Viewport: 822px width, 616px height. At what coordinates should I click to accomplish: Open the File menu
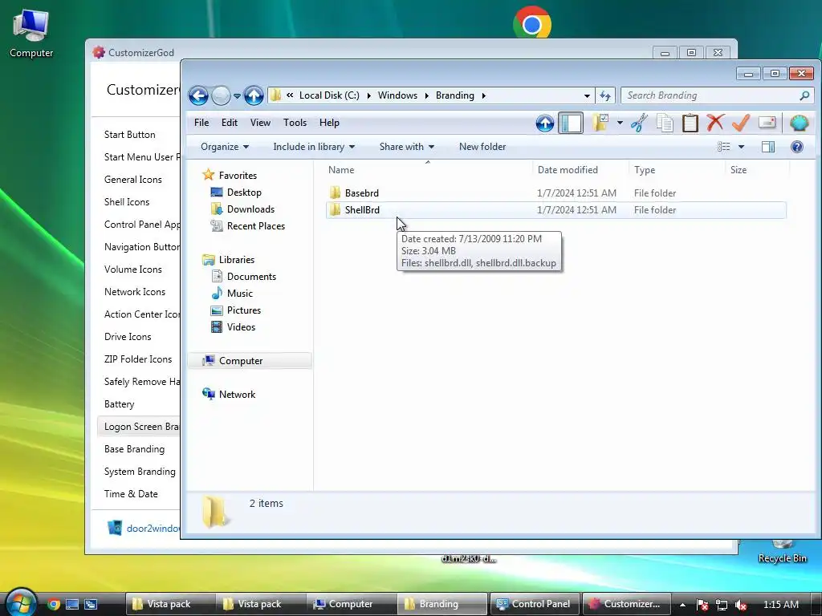pyautogui.click(x=201, y=123)
